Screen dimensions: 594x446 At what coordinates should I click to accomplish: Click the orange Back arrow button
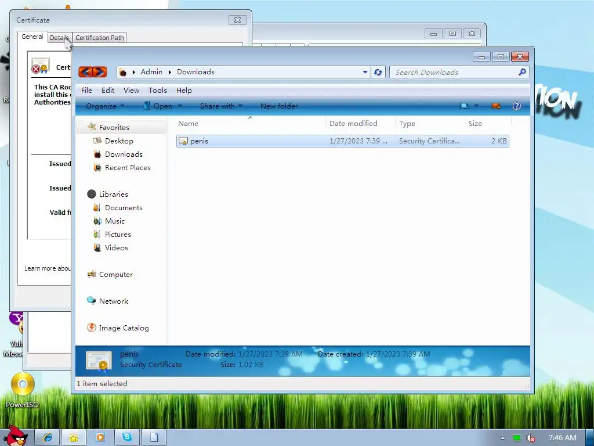86,71
